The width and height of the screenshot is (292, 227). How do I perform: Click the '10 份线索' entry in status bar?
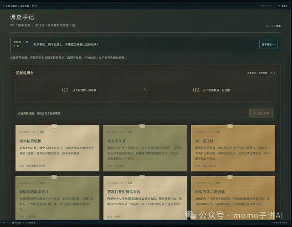pos(31,222)
